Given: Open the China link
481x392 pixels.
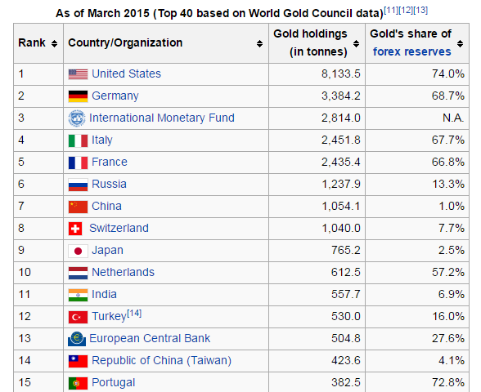Looking at the screenshot, I should (106, 206).
